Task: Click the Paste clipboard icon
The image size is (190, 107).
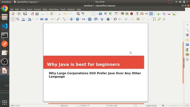Action: pyautogui.click(x=52, y=14)
